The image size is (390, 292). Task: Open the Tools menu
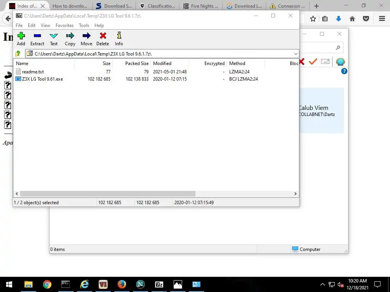pyautogui.click(x=84, y=25)
